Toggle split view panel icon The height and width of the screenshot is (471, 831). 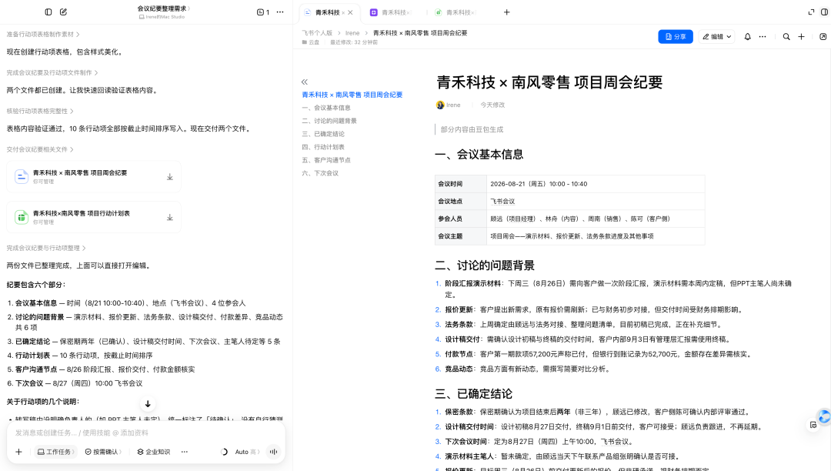[x=824, y=12]
